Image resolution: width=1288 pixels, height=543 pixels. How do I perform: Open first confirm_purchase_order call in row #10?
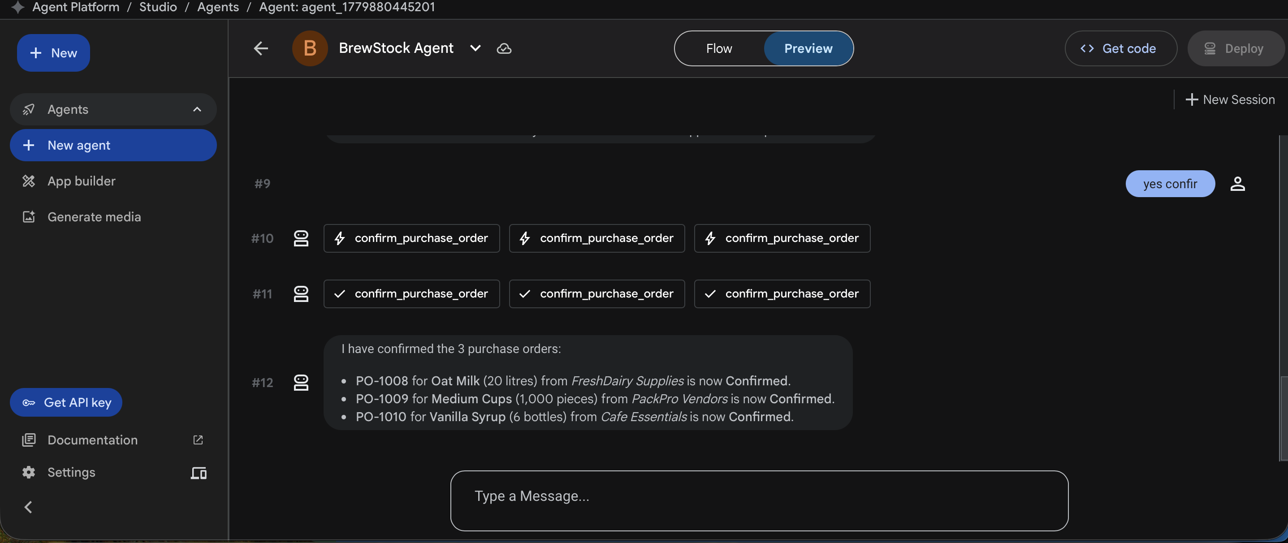click(x=411, y=238)
